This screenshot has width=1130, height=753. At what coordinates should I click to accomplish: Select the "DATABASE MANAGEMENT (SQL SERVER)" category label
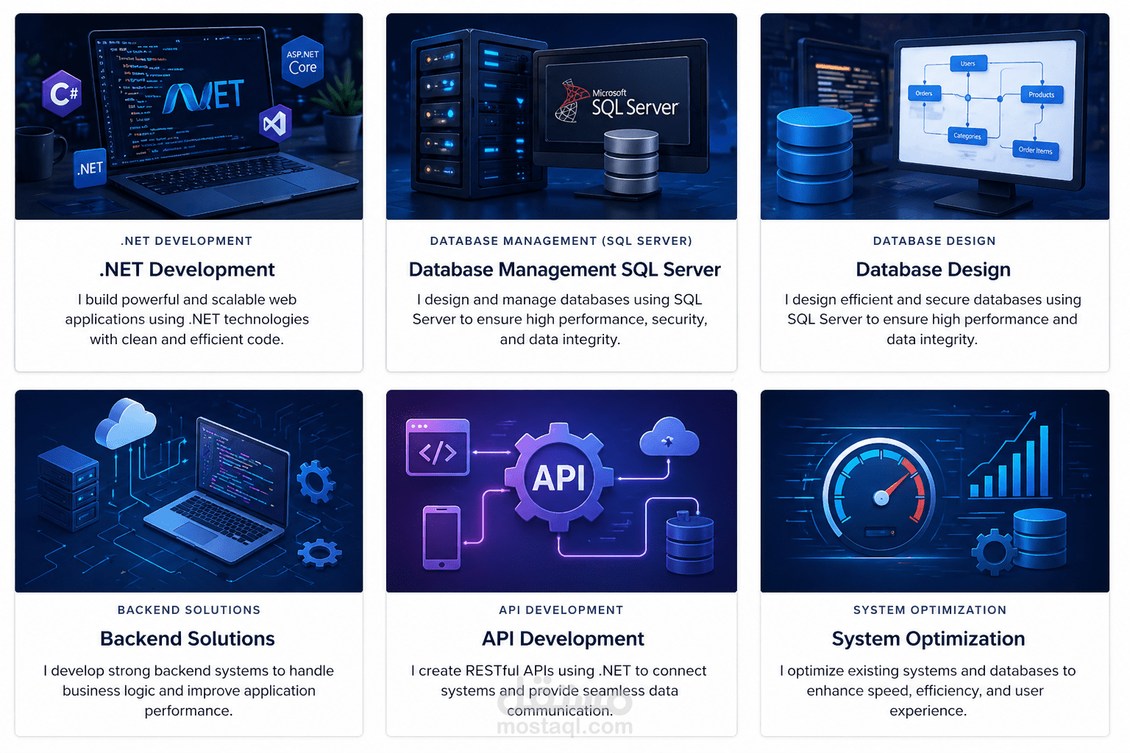click(x=561, y=241)
